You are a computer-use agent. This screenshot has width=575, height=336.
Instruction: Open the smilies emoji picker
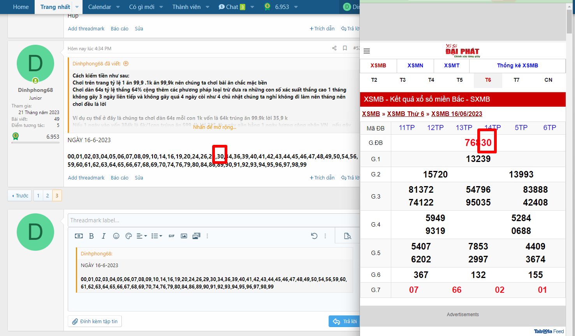(116, 236)
